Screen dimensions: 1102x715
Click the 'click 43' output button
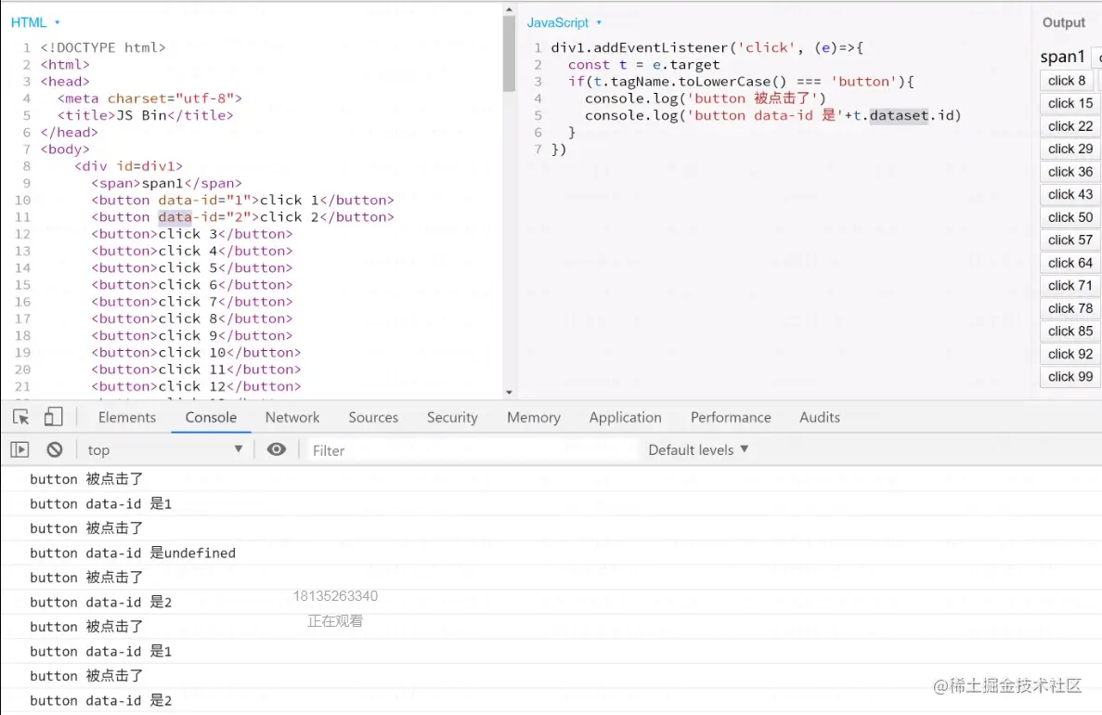tap(1070, 194)
